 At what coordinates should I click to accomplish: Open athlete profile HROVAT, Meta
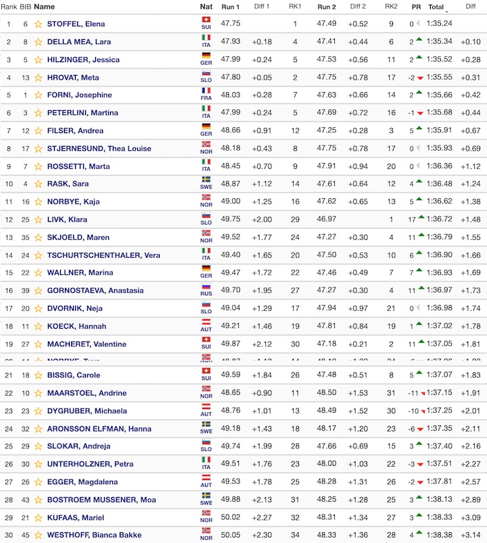click(x=73, y=78)
